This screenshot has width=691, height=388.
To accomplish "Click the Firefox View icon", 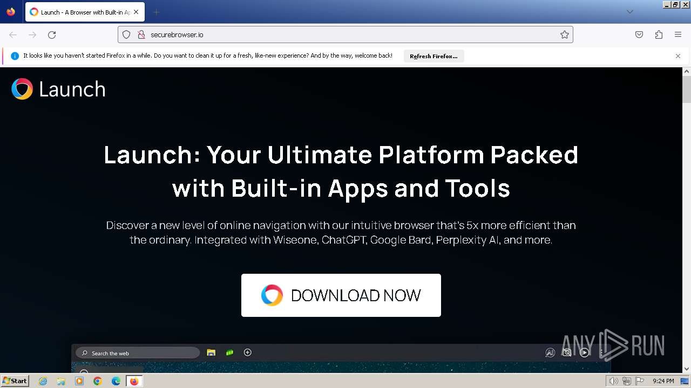I will pos(11,12).
